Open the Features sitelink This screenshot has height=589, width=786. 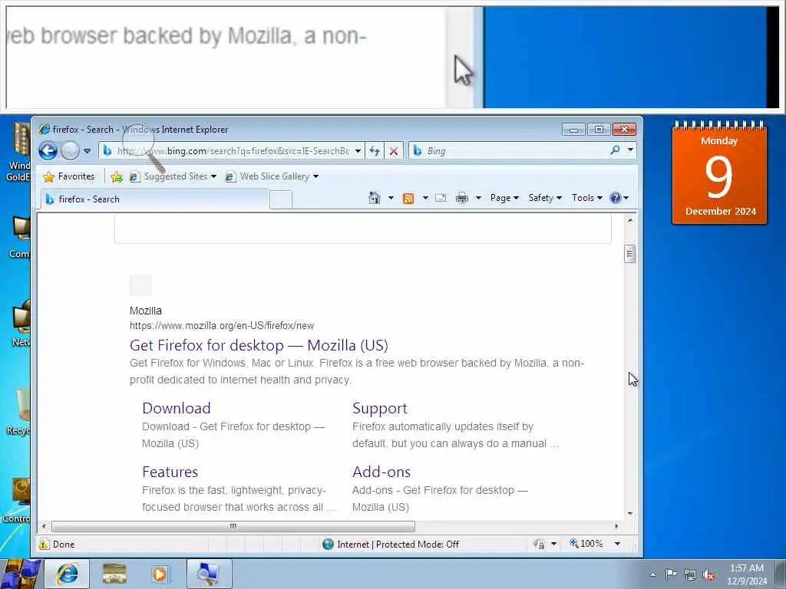170,472
